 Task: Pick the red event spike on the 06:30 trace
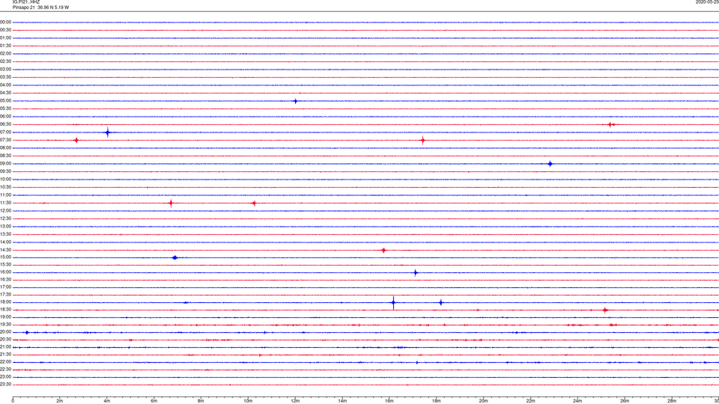click(610, 125)
